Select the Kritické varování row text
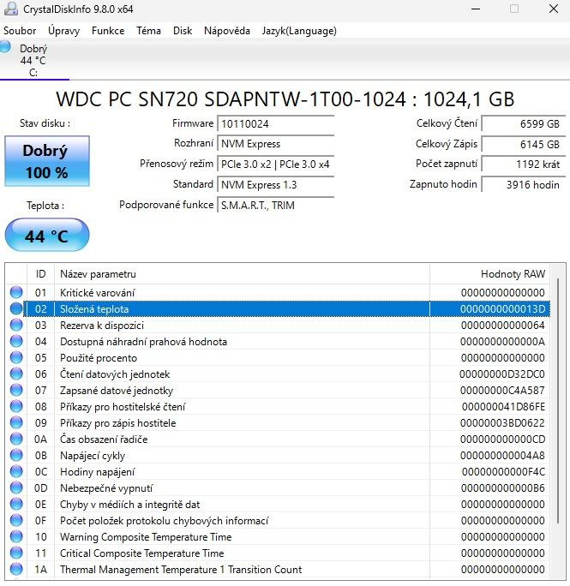The height and width of the screenshot is (586, 570). (97, 293)
